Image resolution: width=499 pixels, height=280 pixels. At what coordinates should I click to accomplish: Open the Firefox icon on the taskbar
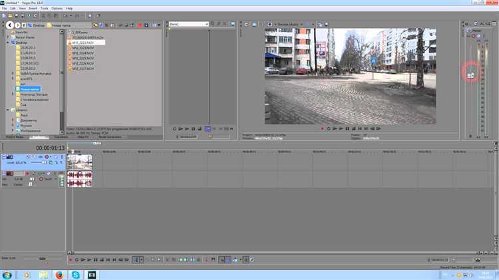[59, 275]
